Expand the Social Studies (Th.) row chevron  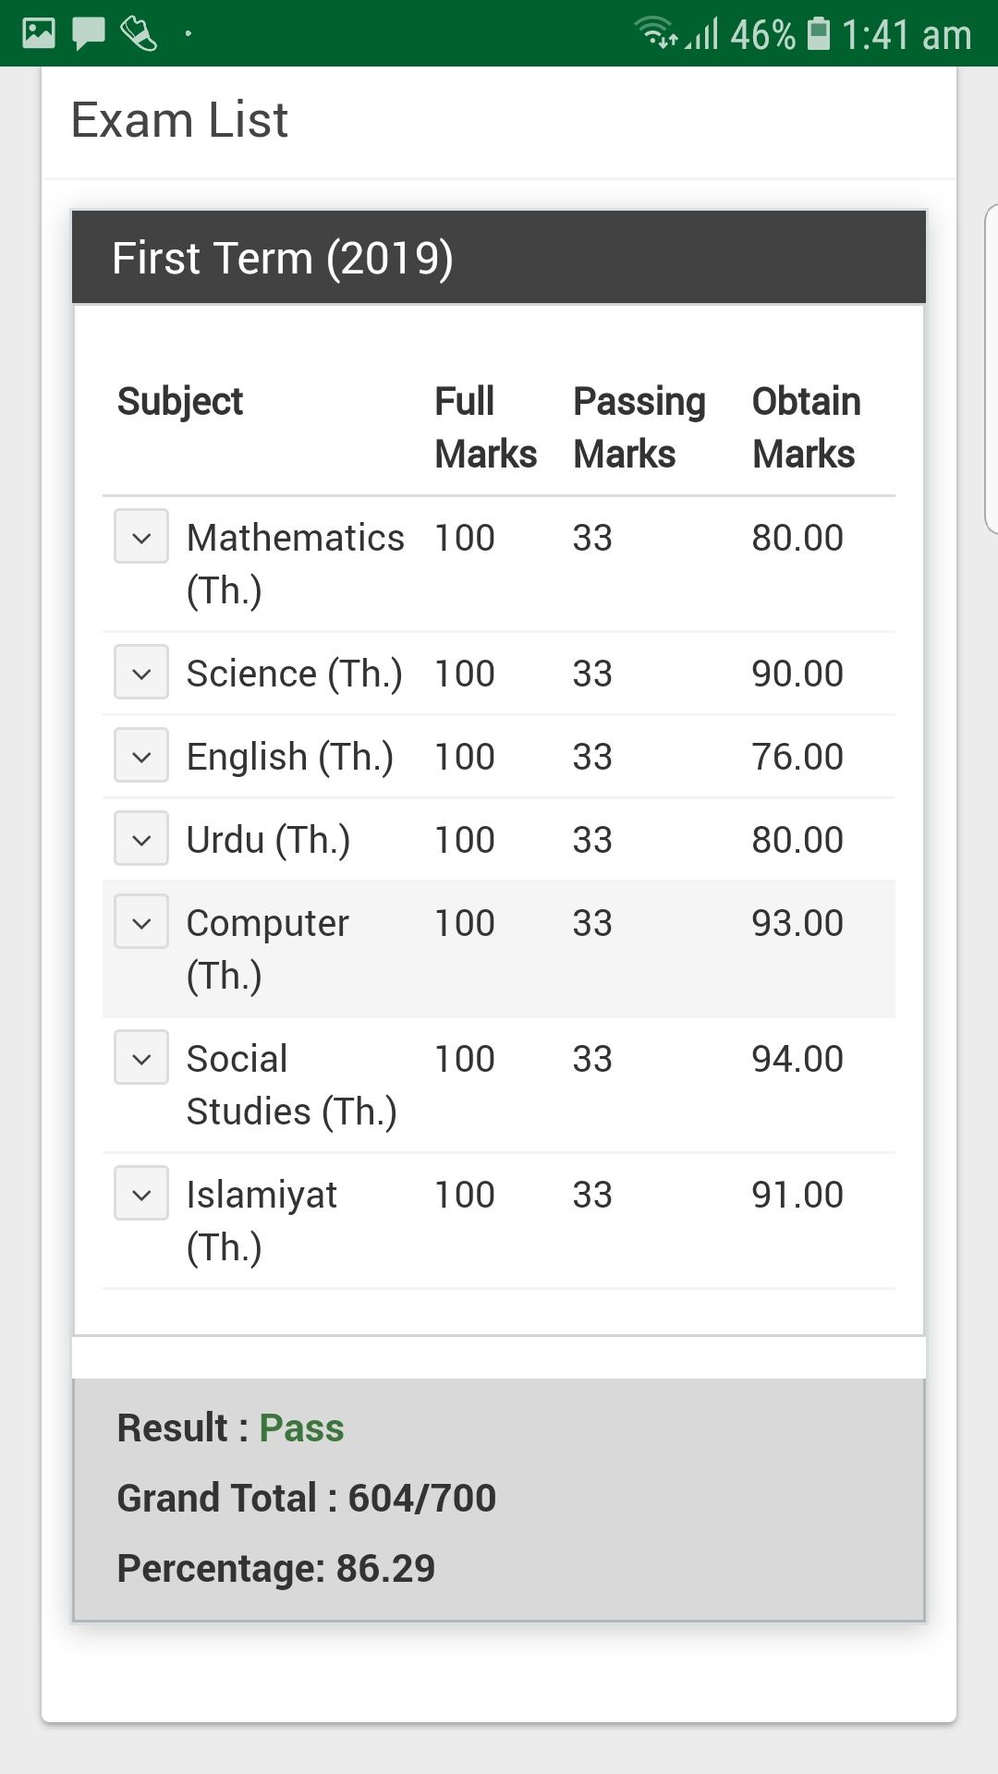coord(141,1057)
